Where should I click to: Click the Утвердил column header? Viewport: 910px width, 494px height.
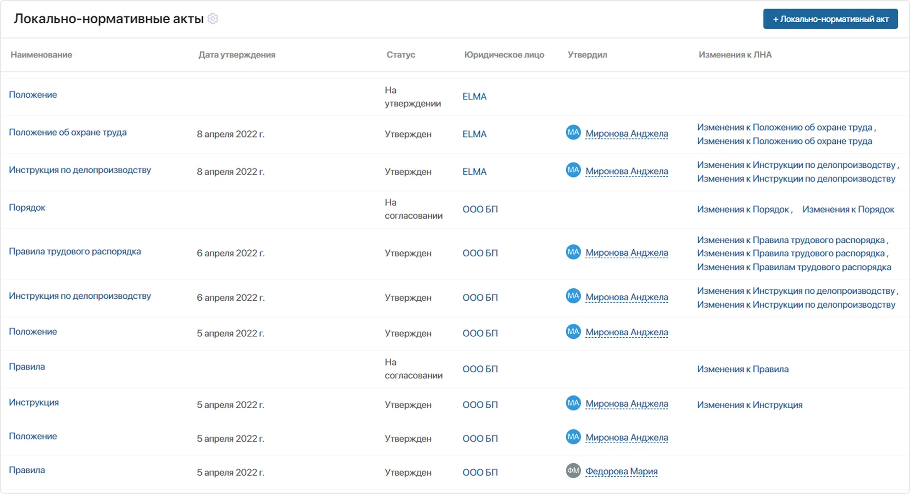coord(587,55)
